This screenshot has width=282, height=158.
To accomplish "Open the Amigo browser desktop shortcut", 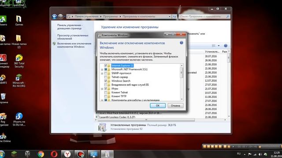I will click(3, 21).
